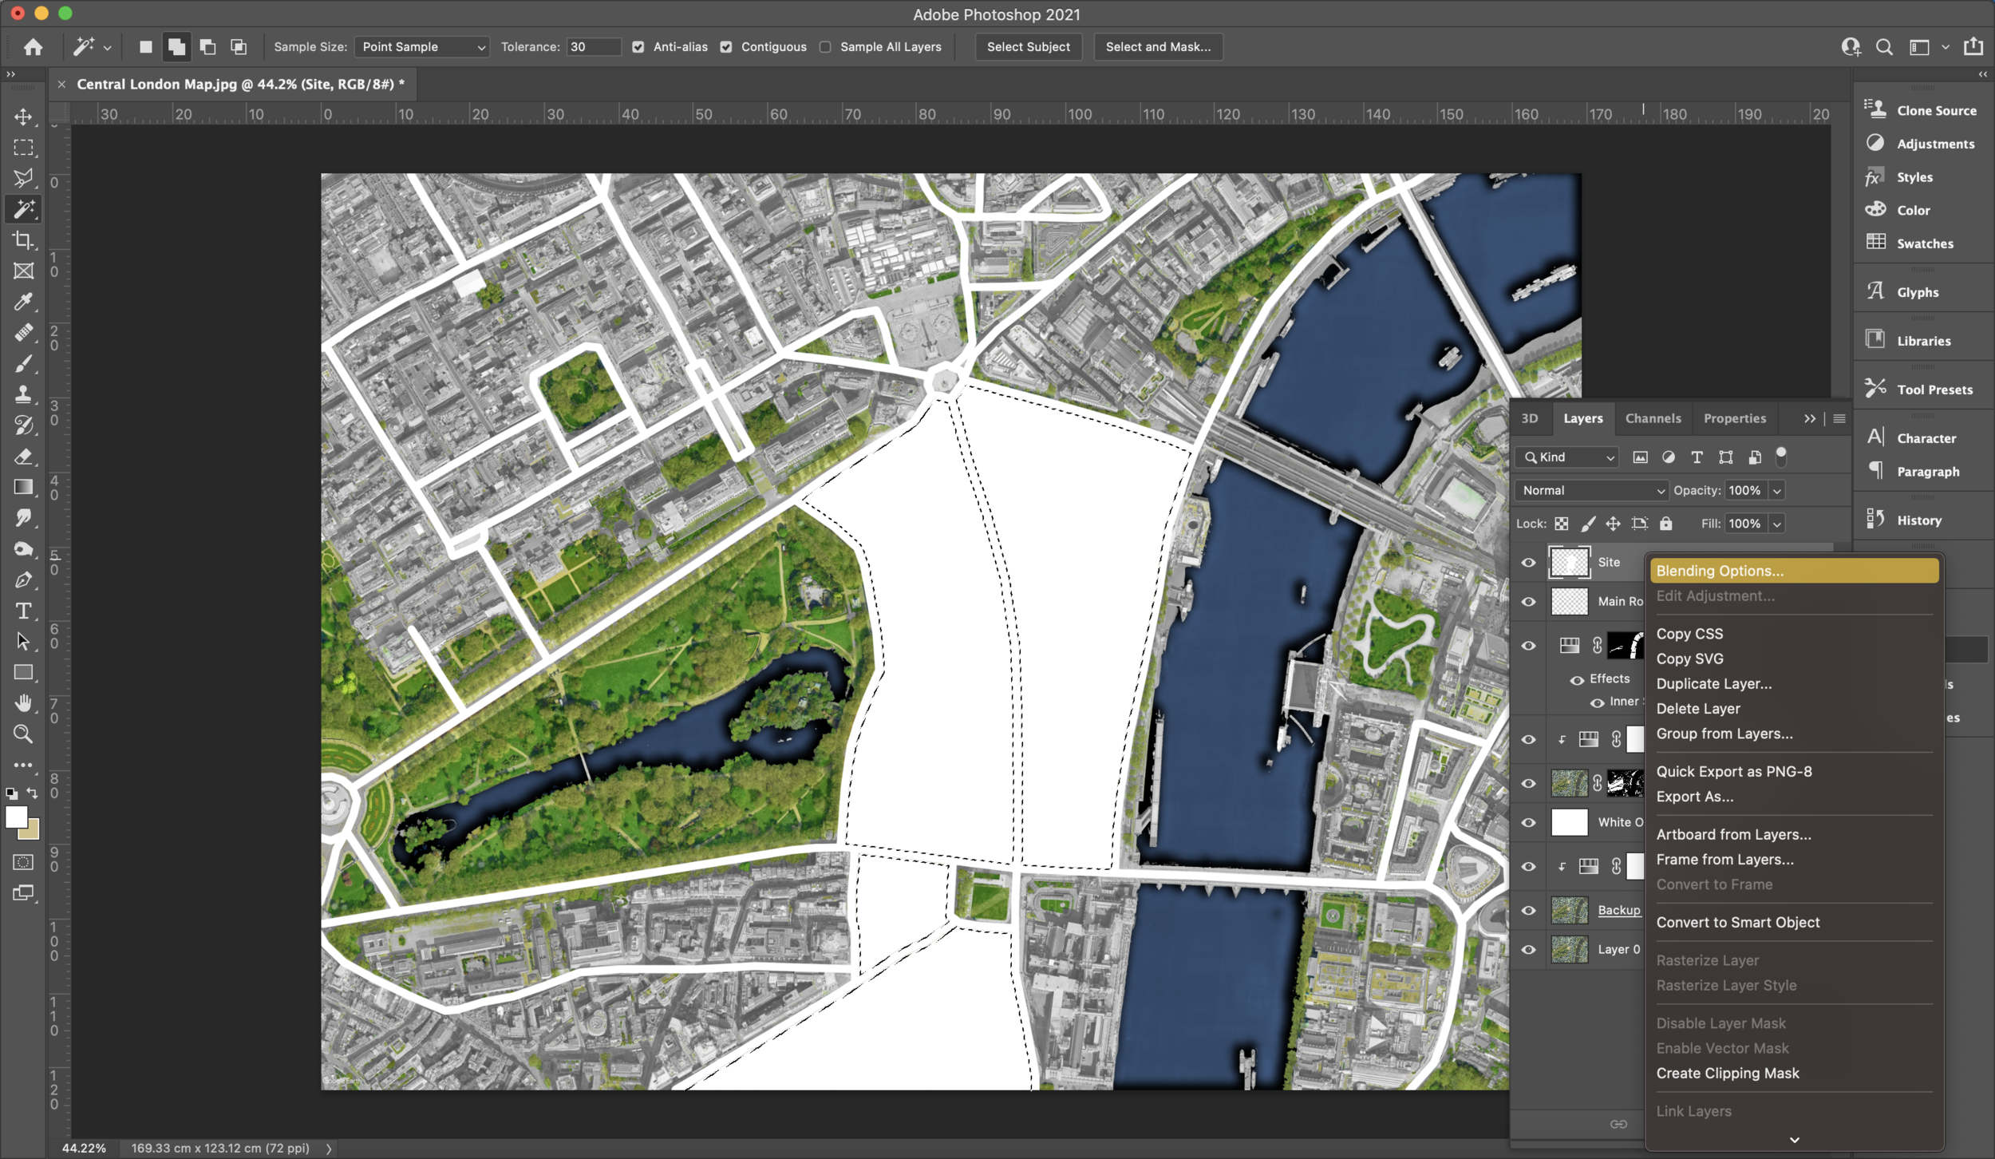
Task: Hide the White O layer
Action: click(1528, 823)
